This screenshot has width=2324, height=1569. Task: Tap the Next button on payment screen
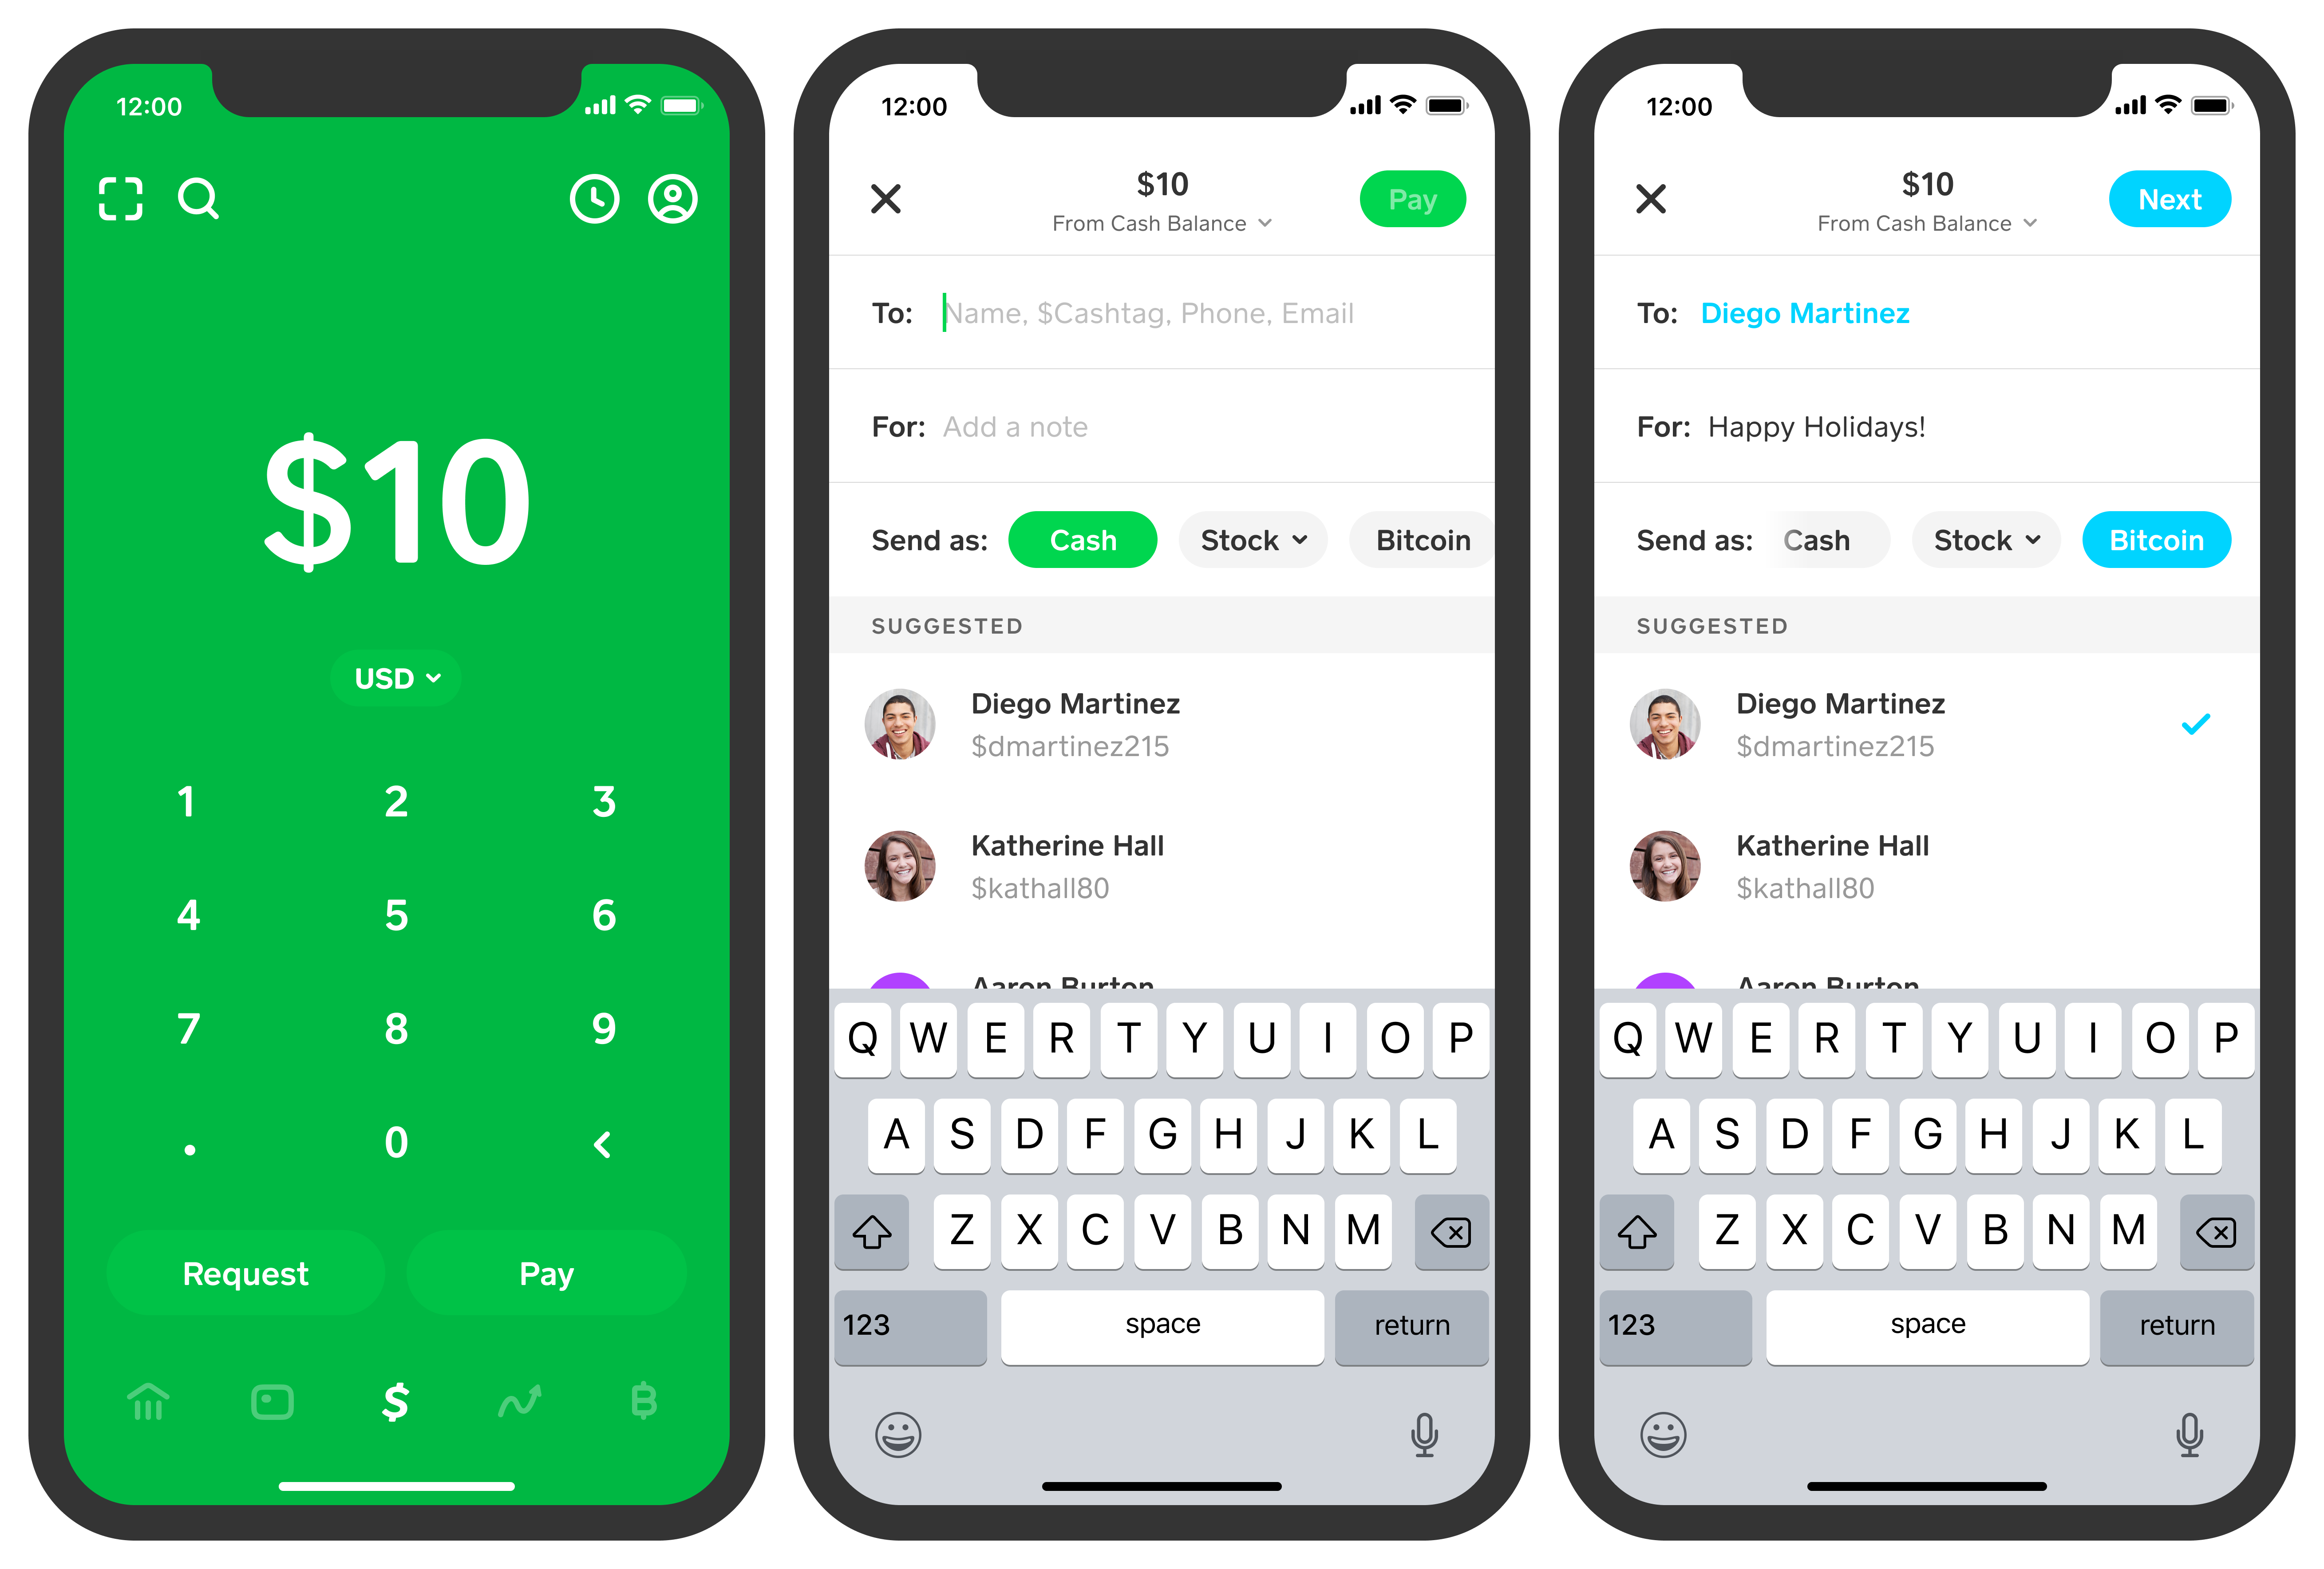(2168, 196)
